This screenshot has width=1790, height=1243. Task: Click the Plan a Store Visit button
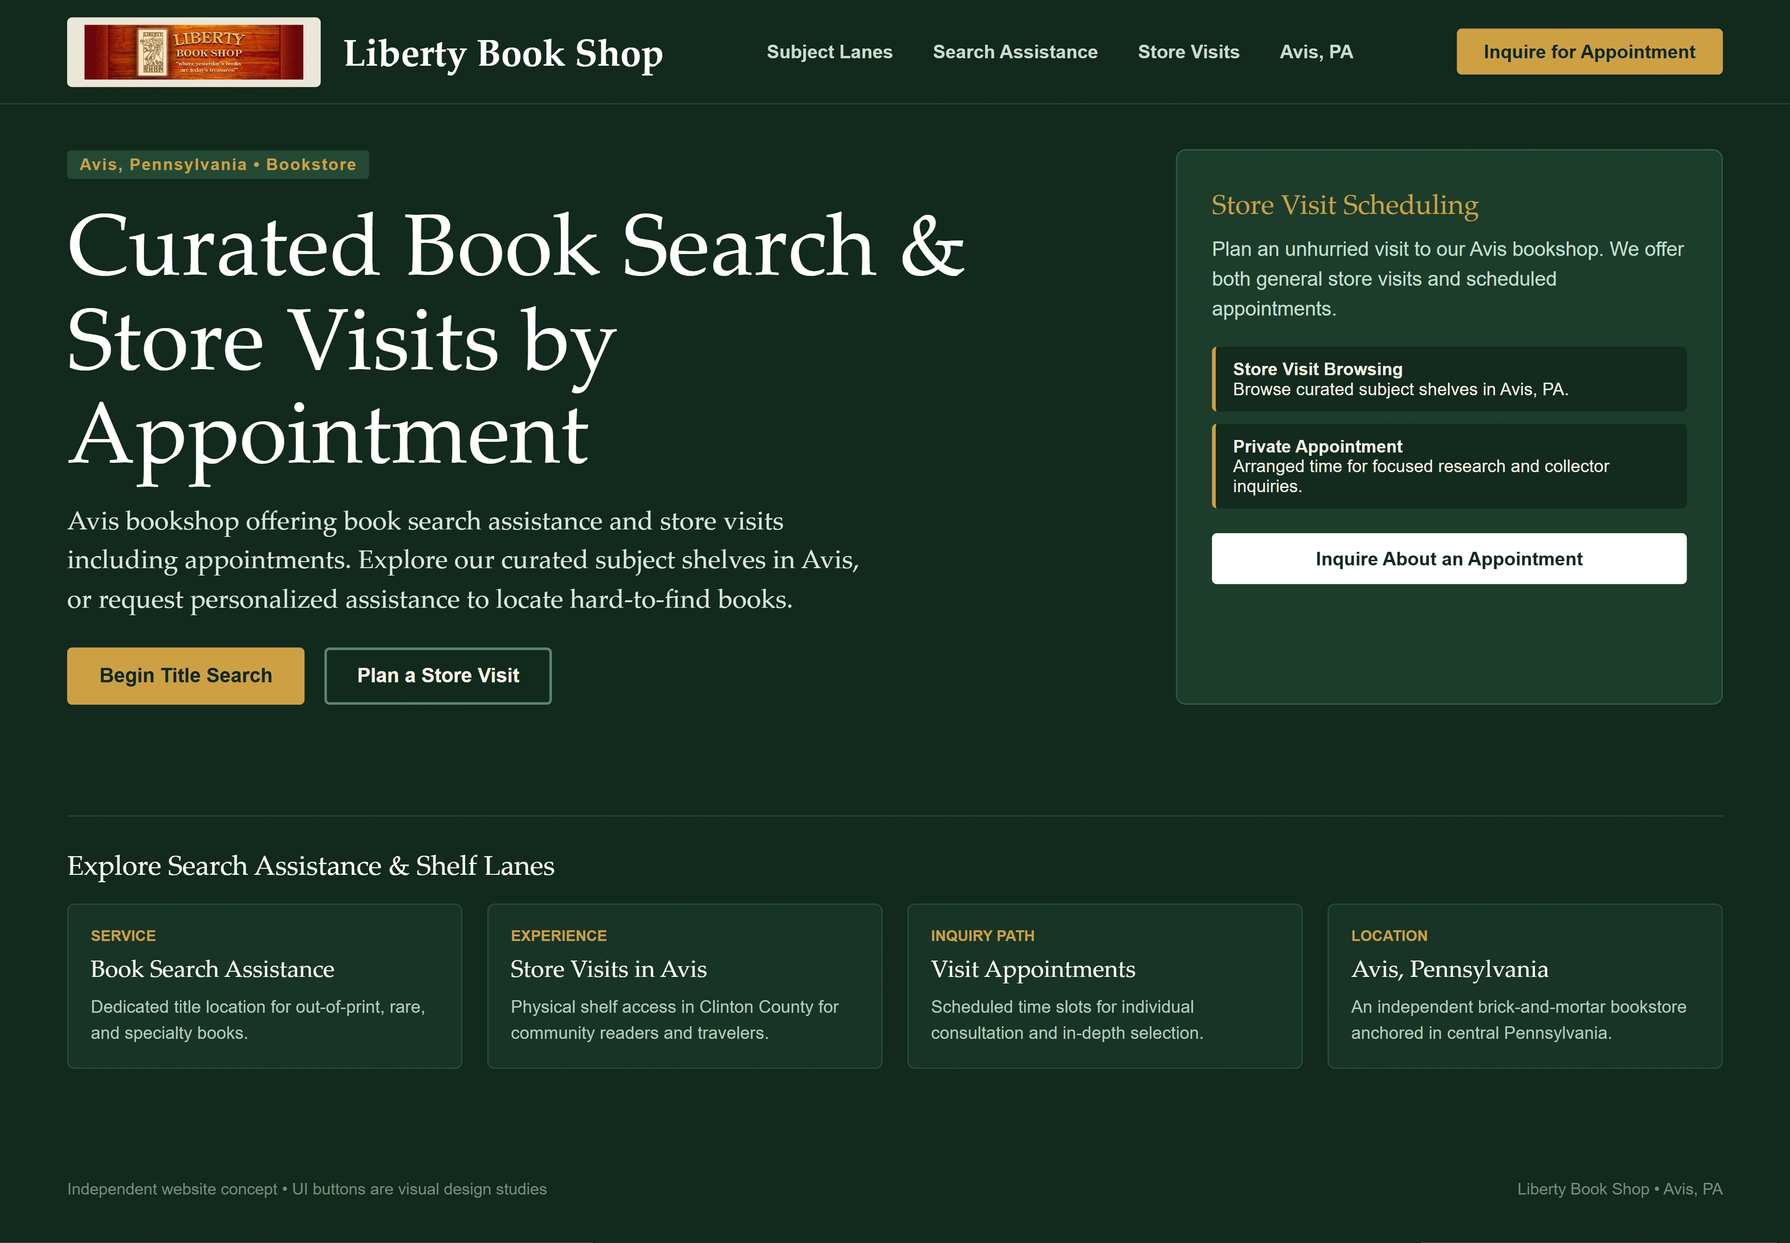pos(438,676)
